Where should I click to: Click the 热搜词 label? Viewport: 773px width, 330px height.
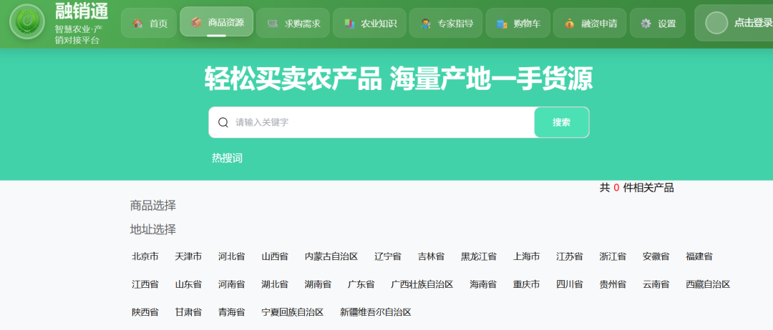point(228,158)
